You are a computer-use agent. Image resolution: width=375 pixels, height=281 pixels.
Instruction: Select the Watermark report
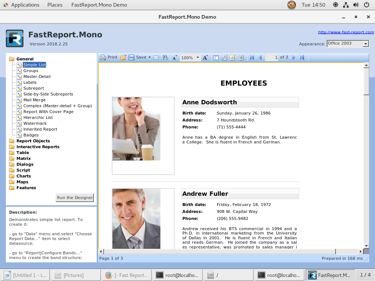[35, 123]
